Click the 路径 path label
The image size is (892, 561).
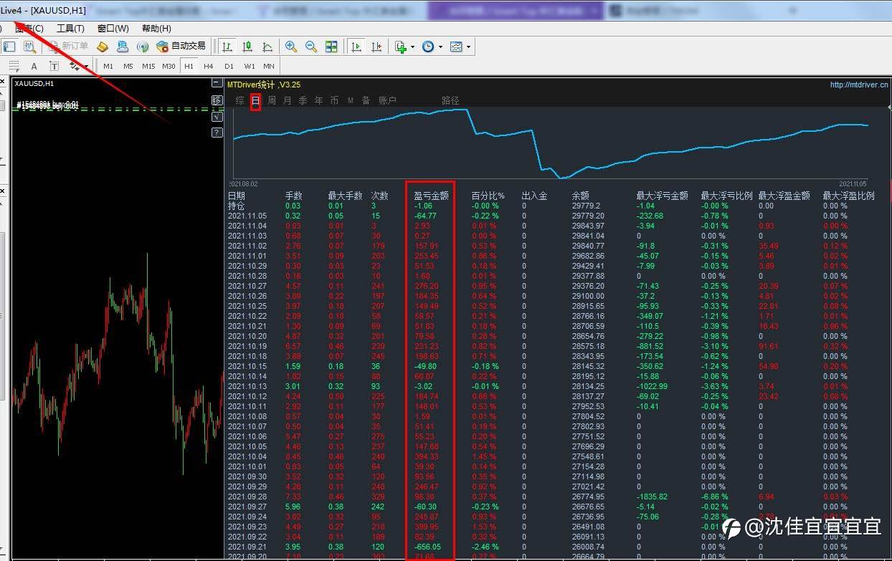[x=450, y=101]
